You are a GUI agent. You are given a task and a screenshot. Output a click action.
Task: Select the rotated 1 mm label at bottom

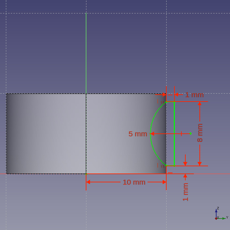(186, 192)
